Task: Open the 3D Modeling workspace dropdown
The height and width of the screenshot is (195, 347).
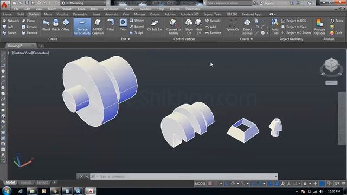Action: click(x=83, y=3)
